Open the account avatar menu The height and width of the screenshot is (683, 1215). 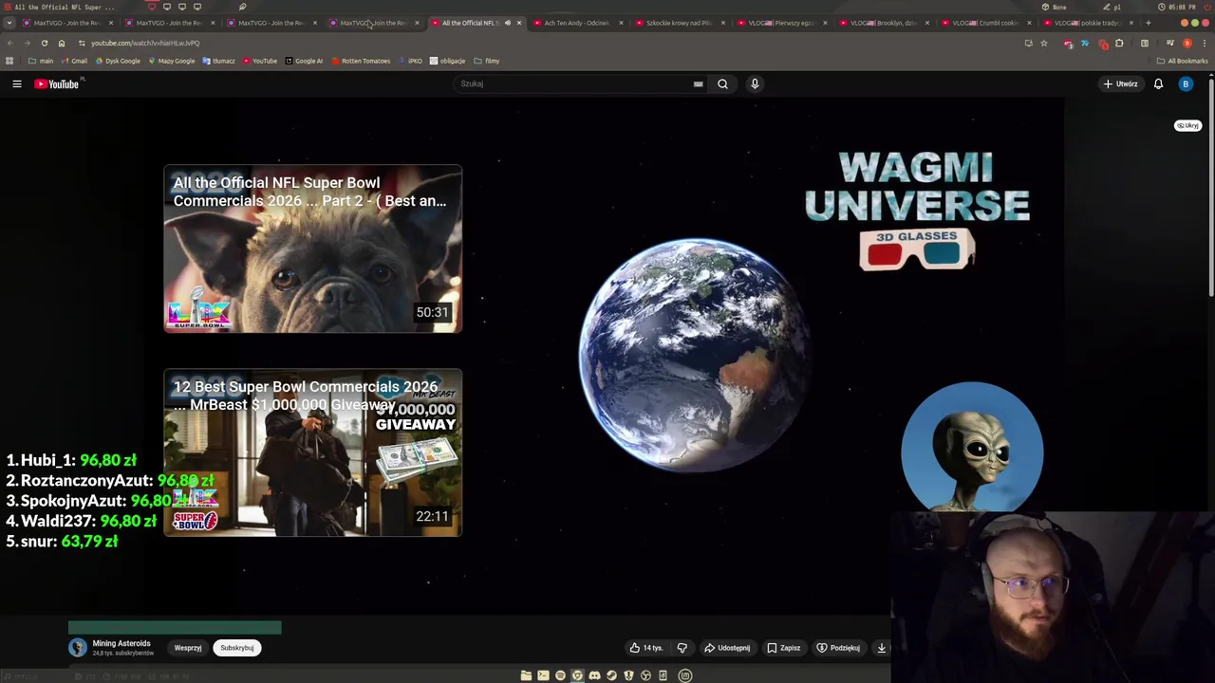1185,83
